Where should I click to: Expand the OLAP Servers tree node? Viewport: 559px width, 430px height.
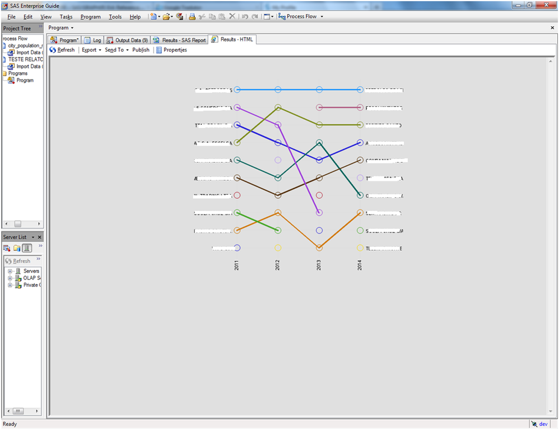coord(10,278)
